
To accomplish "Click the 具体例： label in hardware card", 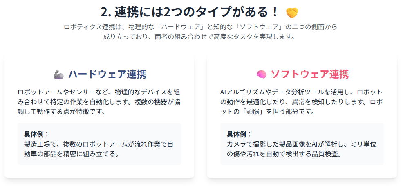I will pos(36,134).
